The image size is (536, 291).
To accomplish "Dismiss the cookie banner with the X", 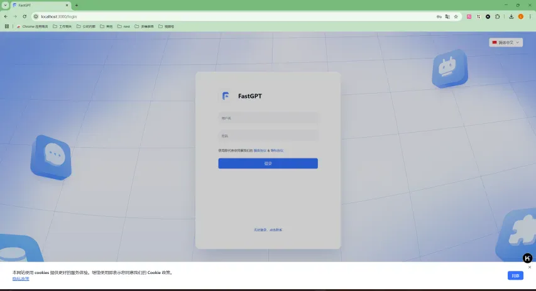I will pos(530,267).
